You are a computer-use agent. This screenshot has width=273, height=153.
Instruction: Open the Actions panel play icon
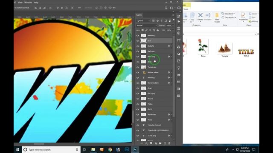pos(179,22)
